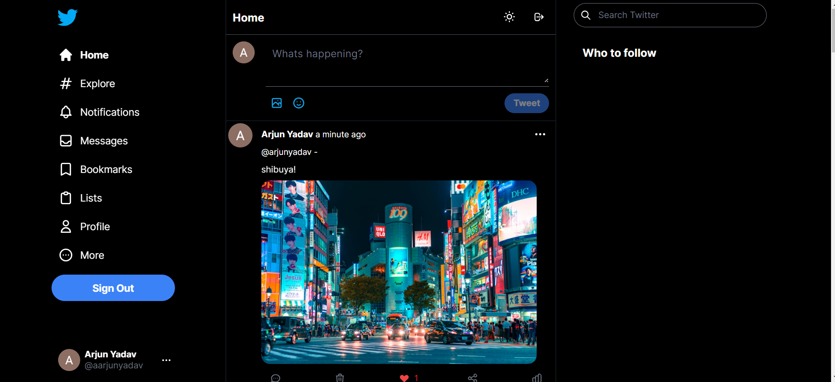Click the magnifying glass search icon
This screenshot has width=835, height=382.
coord(586,15)
